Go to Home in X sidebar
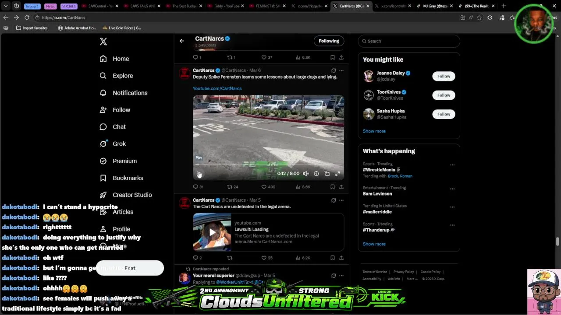This screenshot has height=315, width=561. tap(114, 59)
